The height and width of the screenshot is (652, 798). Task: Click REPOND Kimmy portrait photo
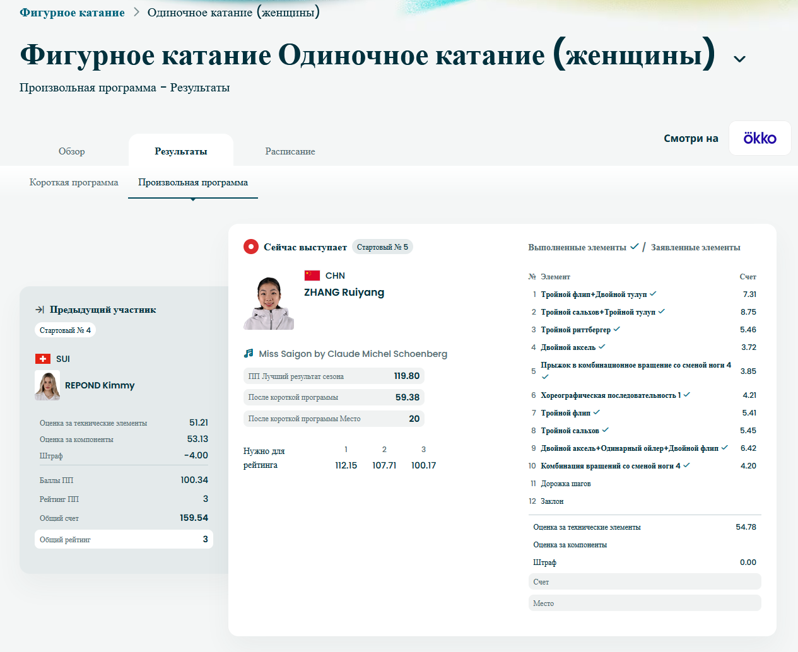pos(48,386)
